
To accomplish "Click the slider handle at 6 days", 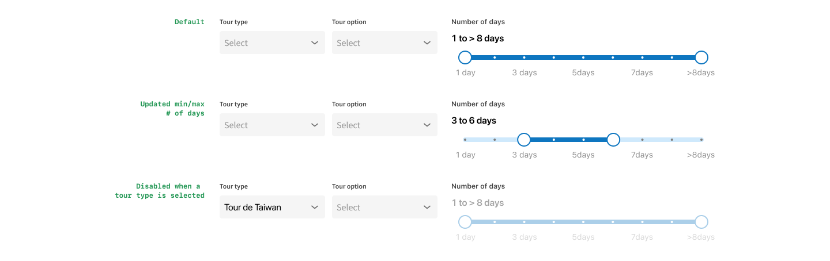I will [613, 140].
